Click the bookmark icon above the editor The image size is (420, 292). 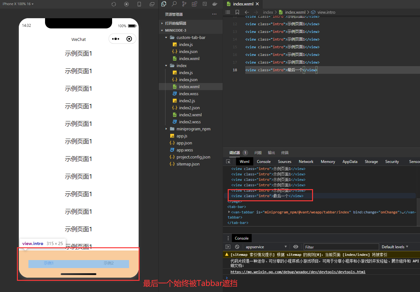[x=237, y=12]
